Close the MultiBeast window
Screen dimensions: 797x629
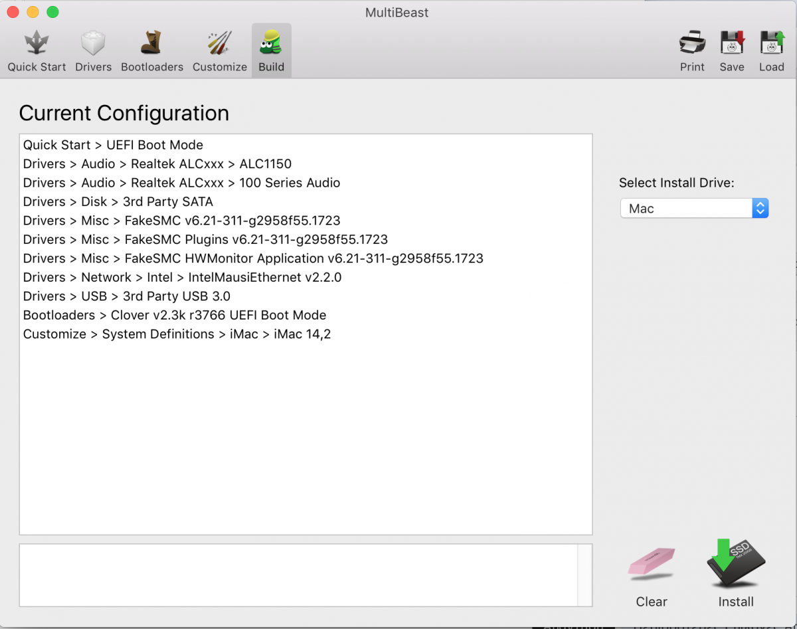coord(13,13)
